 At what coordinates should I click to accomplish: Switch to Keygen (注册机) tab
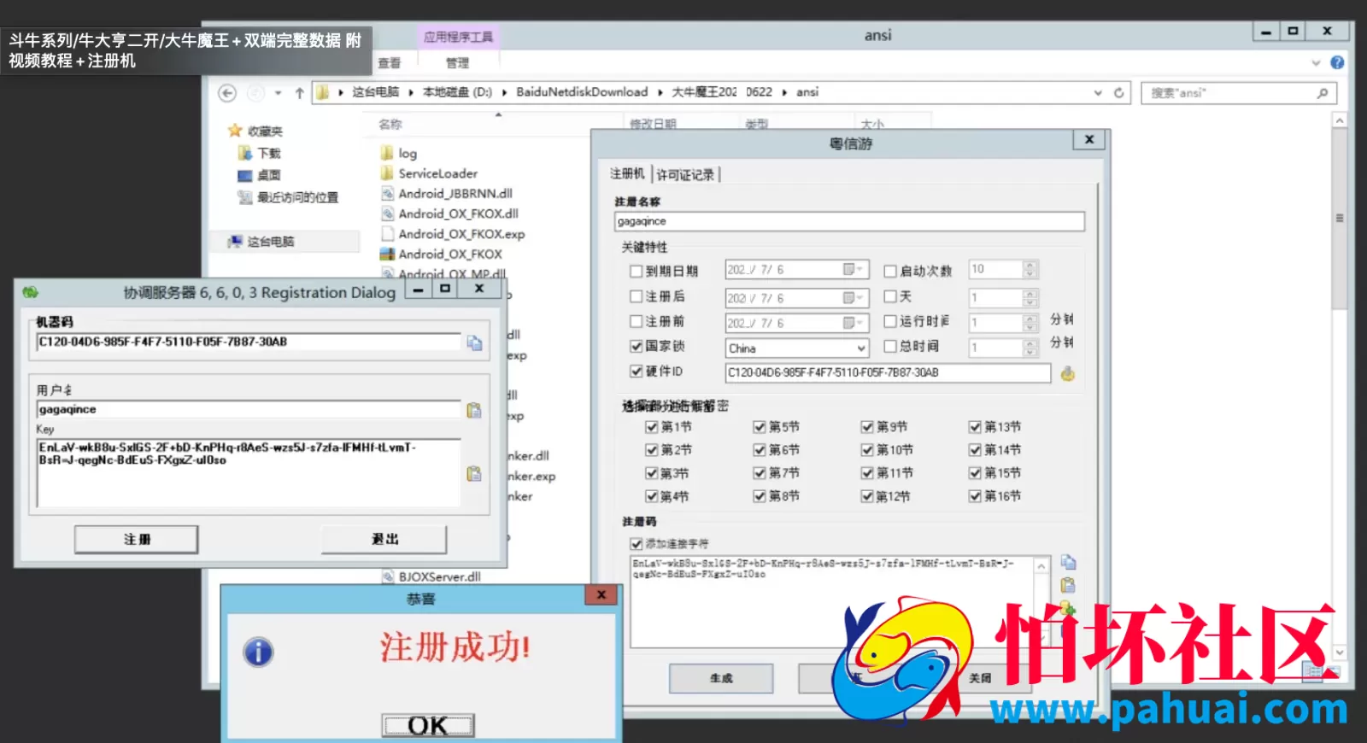click(627, 174)
